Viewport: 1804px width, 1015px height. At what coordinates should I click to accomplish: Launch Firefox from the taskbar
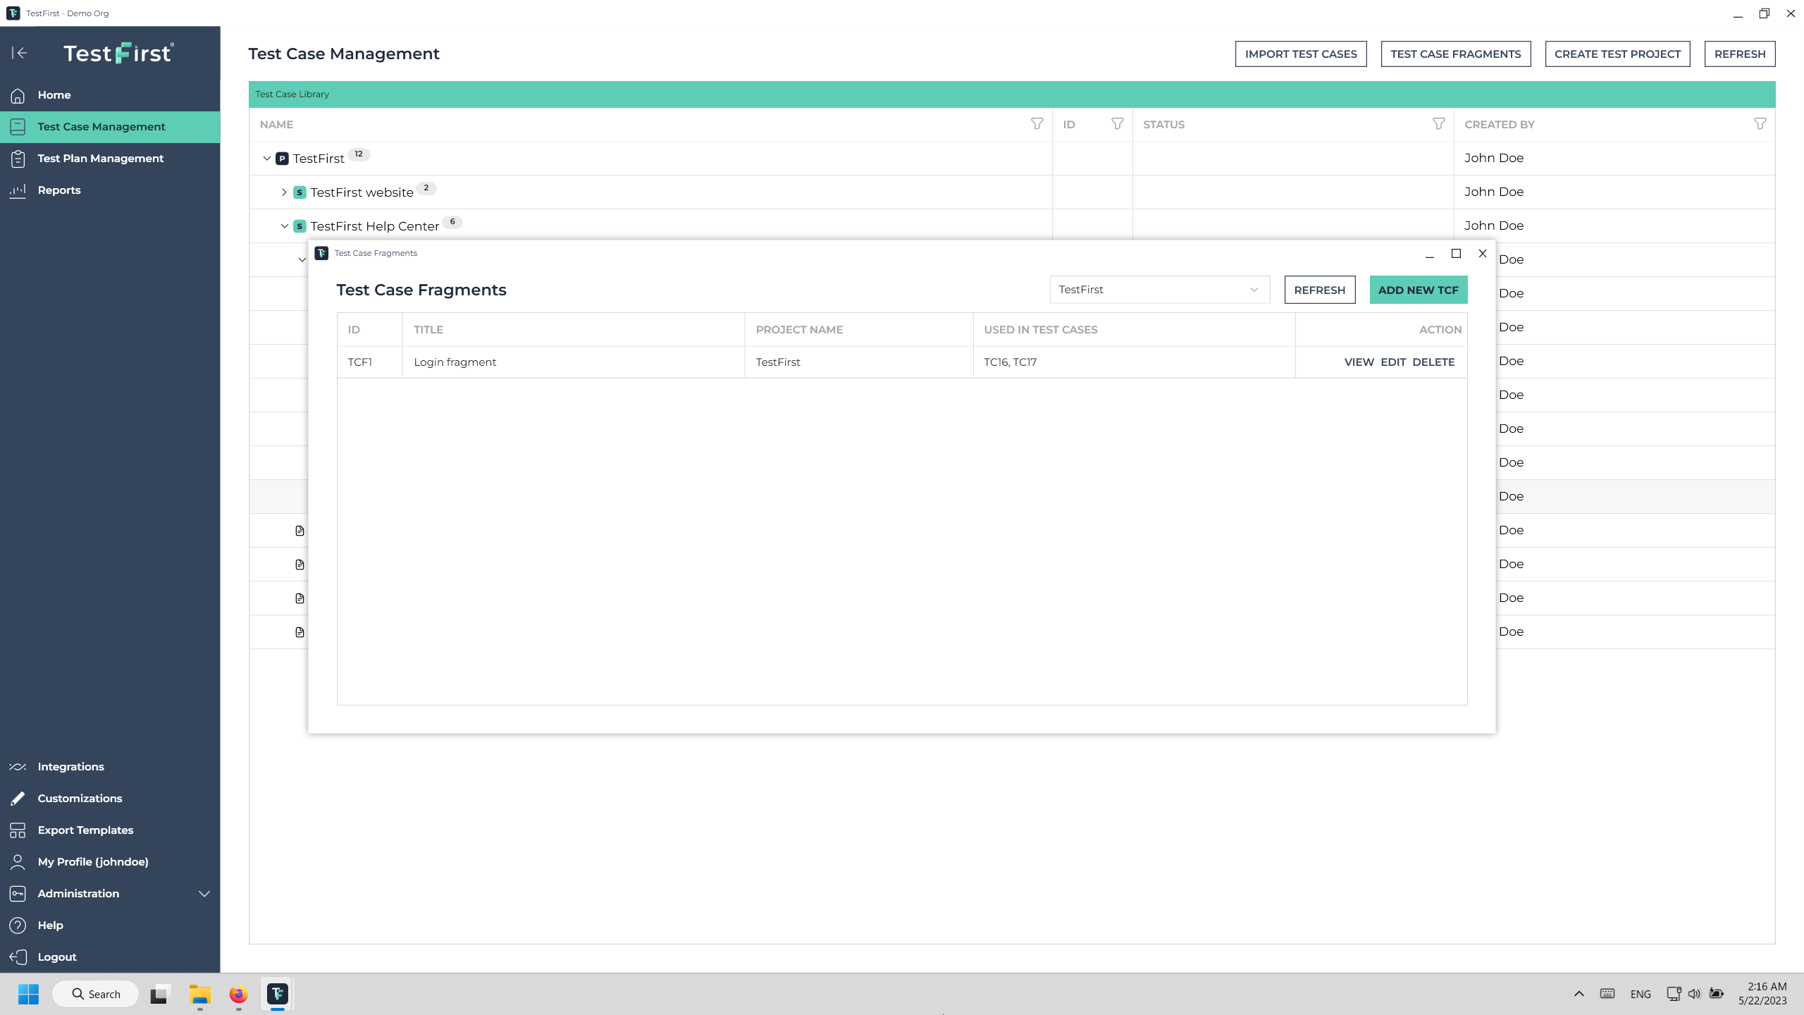[x=238, y=994]
